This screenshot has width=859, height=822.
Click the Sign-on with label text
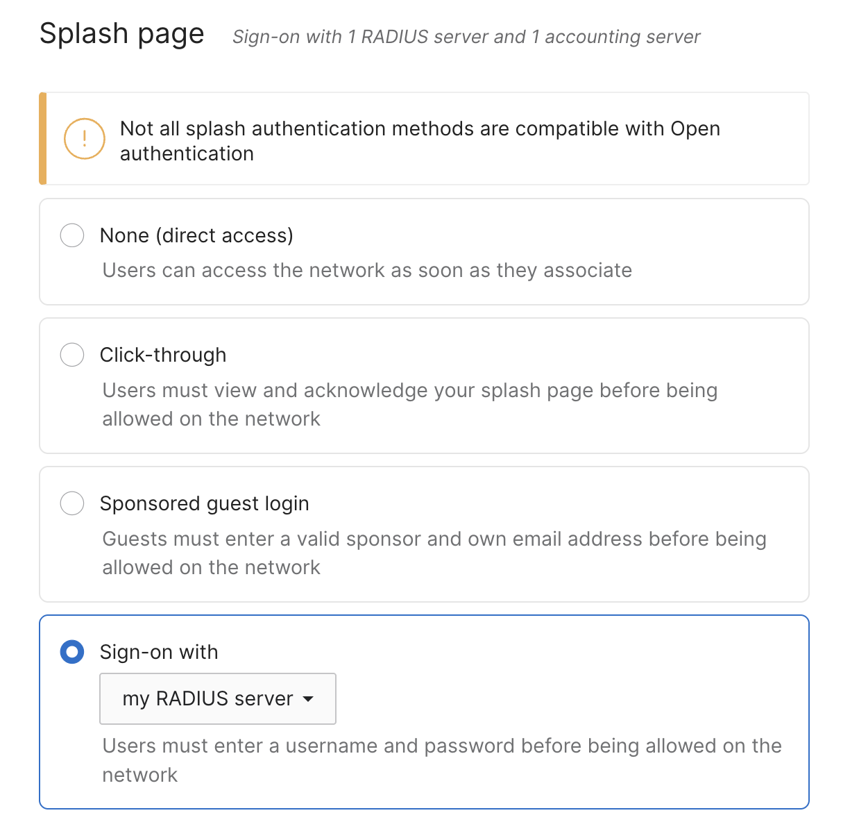pos(159,652)
